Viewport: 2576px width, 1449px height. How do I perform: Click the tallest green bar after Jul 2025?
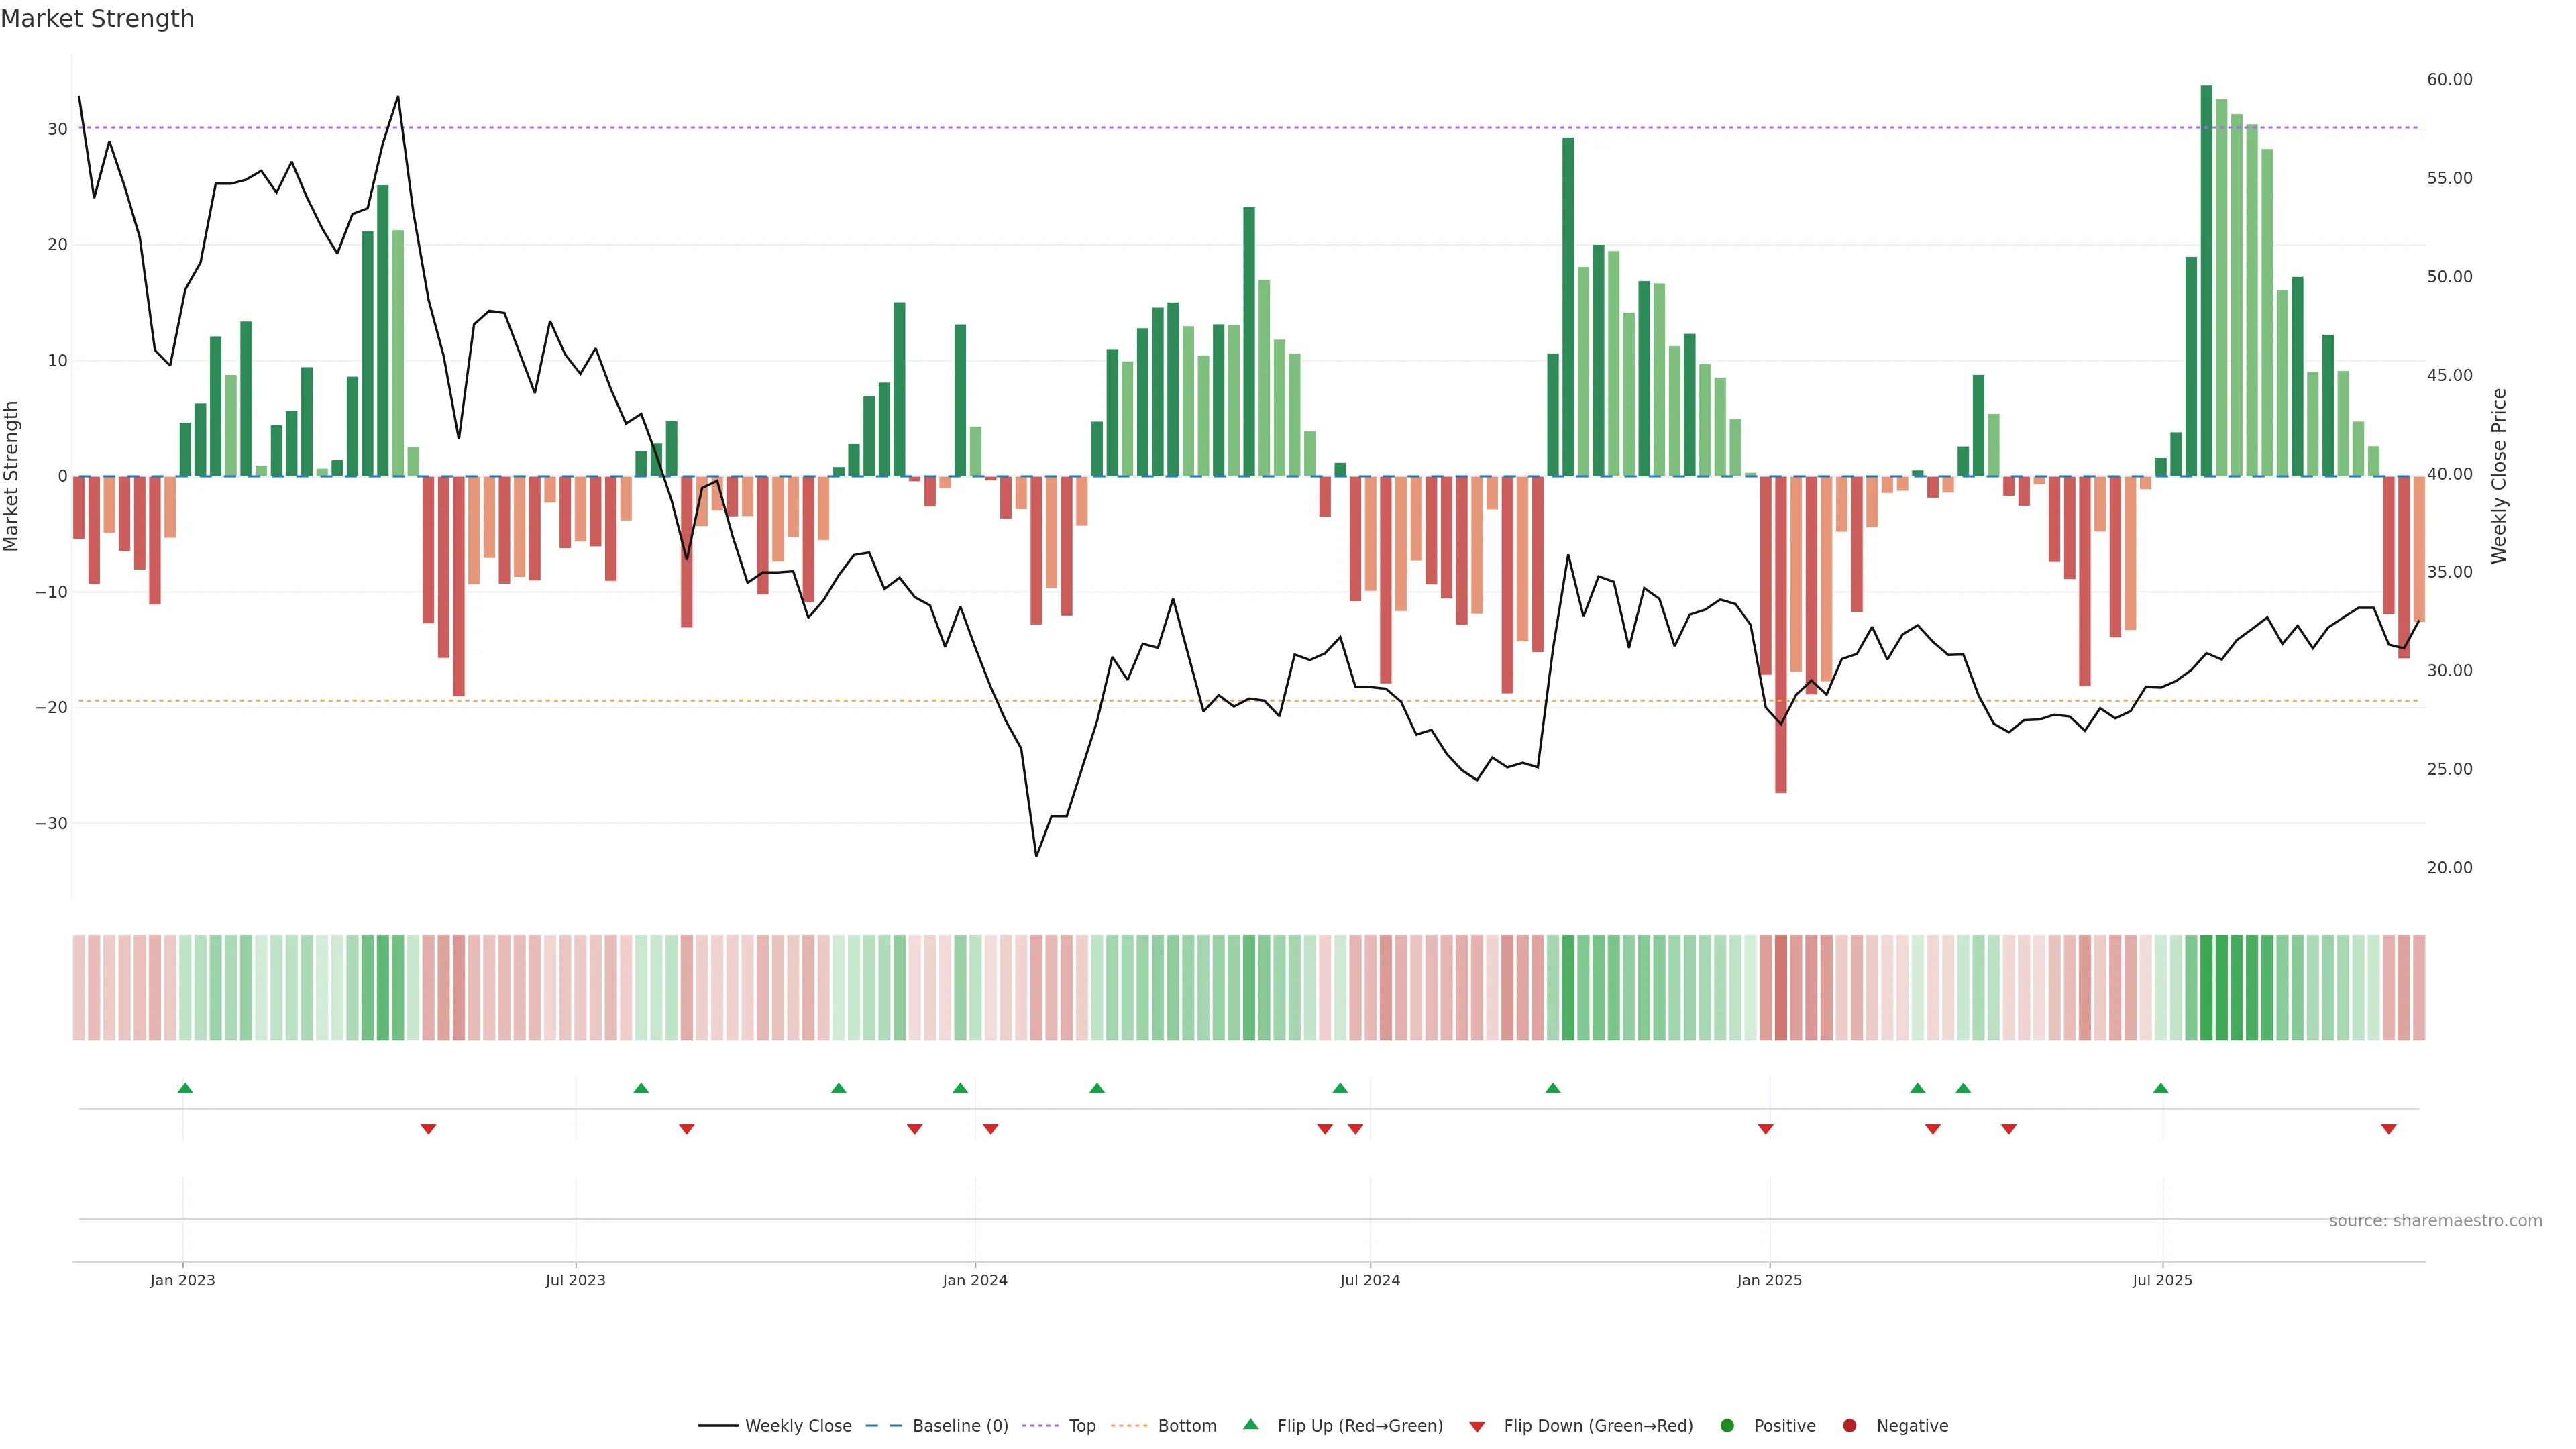[x=2206, y=280]
